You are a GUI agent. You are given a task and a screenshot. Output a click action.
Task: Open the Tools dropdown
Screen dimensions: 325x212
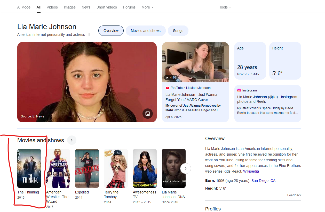225,7
